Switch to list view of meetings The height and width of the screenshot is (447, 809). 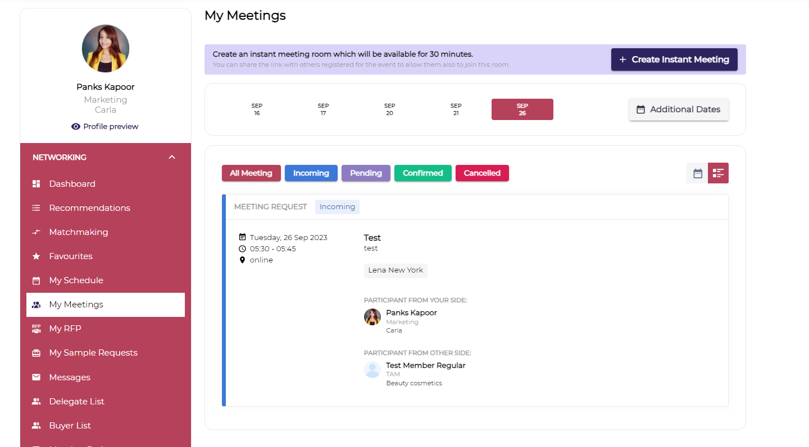coord(718,173)
